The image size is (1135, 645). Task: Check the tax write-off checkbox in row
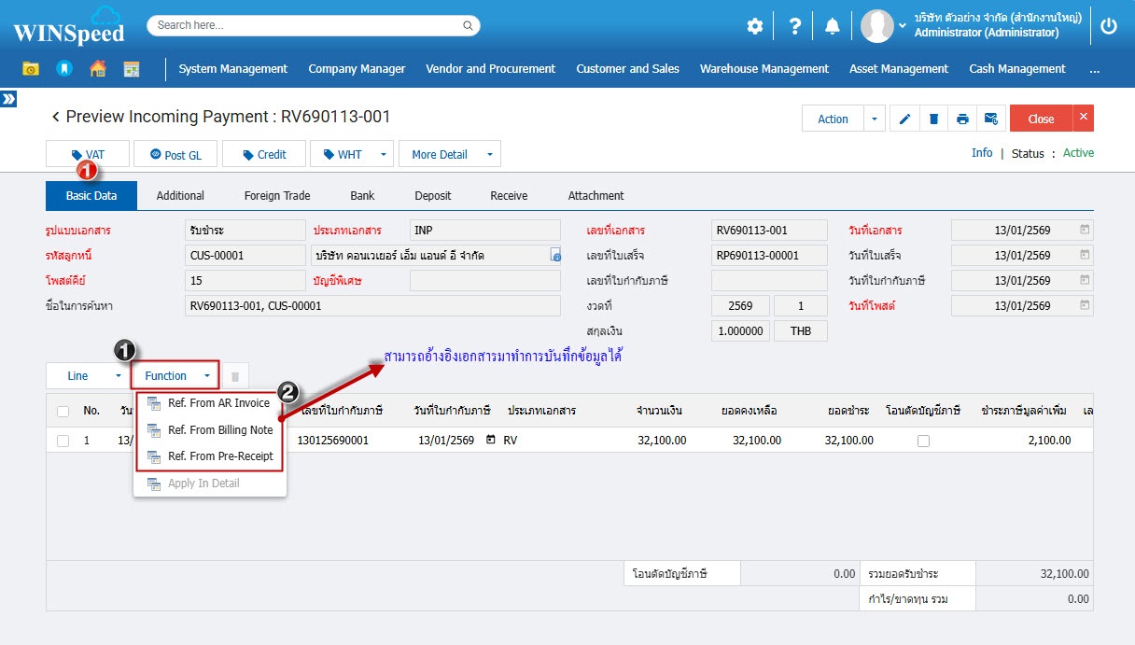pos(923,441)
